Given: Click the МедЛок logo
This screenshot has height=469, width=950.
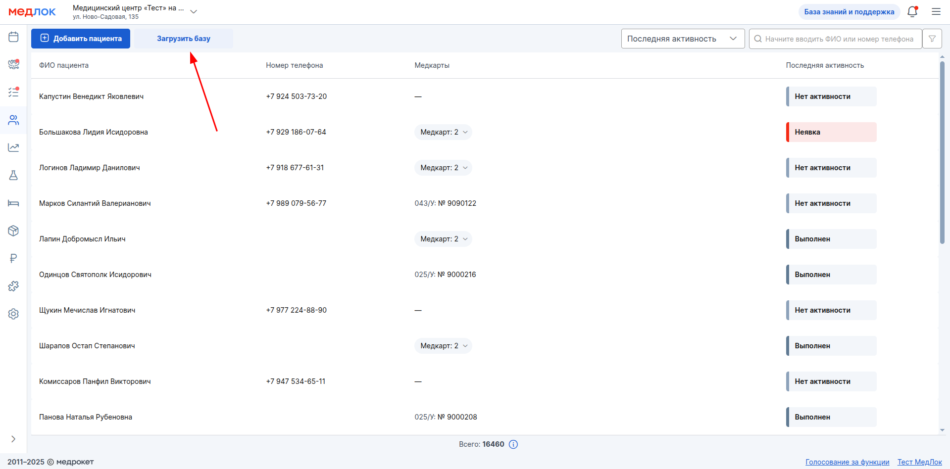Looking at the screenshot, I should [32, 12].
